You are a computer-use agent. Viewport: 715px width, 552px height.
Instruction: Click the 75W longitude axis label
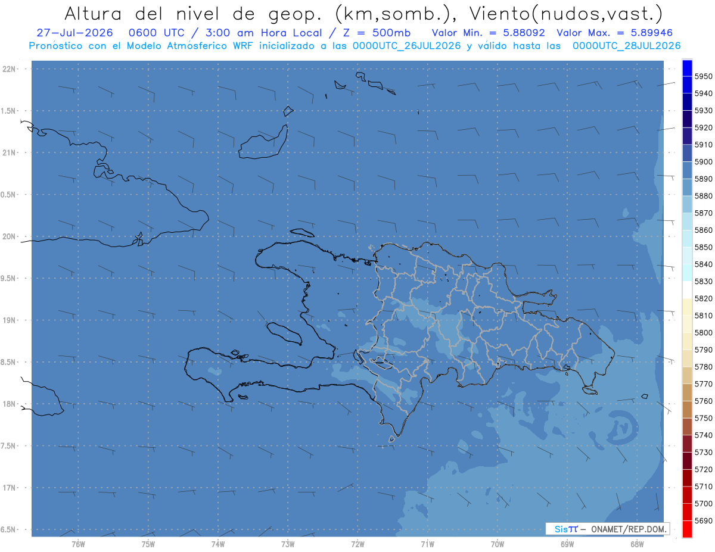[x=148, y=544]
